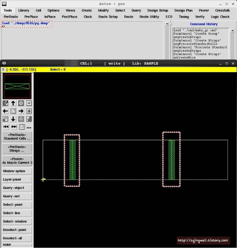Click the hatched diagonal fill icon
This screenshot has height=248, width=237.
point(29,119)
